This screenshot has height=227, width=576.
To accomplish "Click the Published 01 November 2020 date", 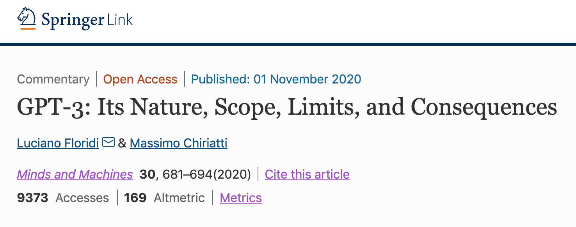I will (x=276, y=79).
